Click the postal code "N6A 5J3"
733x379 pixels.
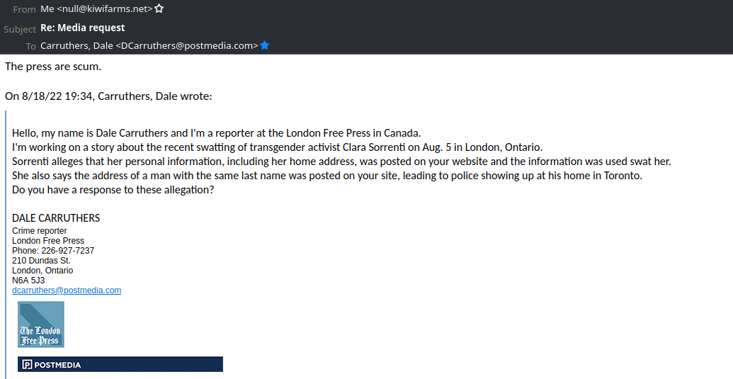[28, 281]
